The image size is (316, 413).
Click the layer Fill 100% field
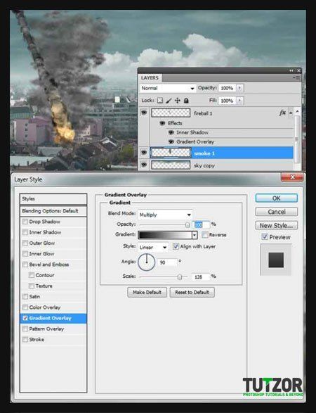[x=228, y=101]
